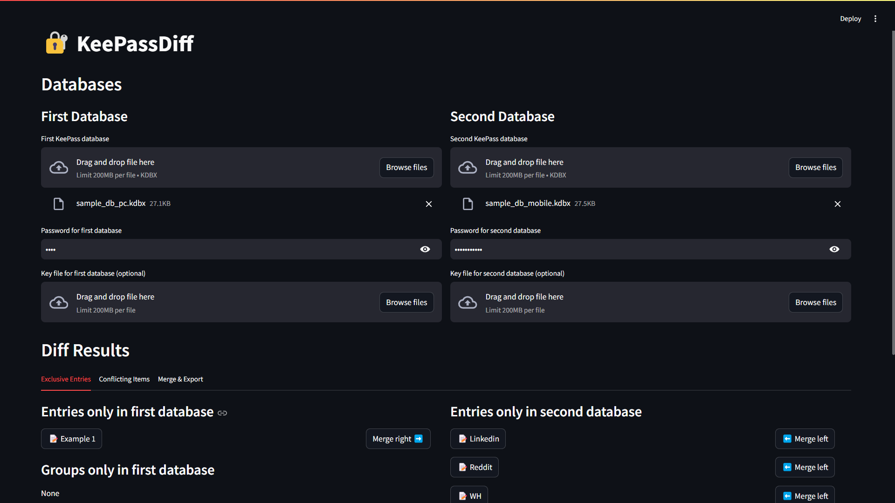Click the KeePassDiff lock logo
This screenshot has width=895, height=503.
pos(56,43)
